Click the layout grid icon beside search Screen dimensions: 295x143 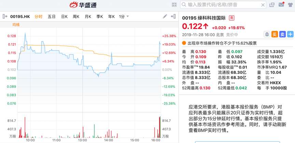click(174, 5)
